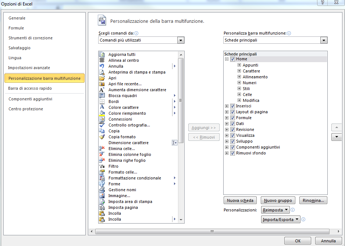
Task: Select the Formato celle icon
Action: click(x=102, y=172)
